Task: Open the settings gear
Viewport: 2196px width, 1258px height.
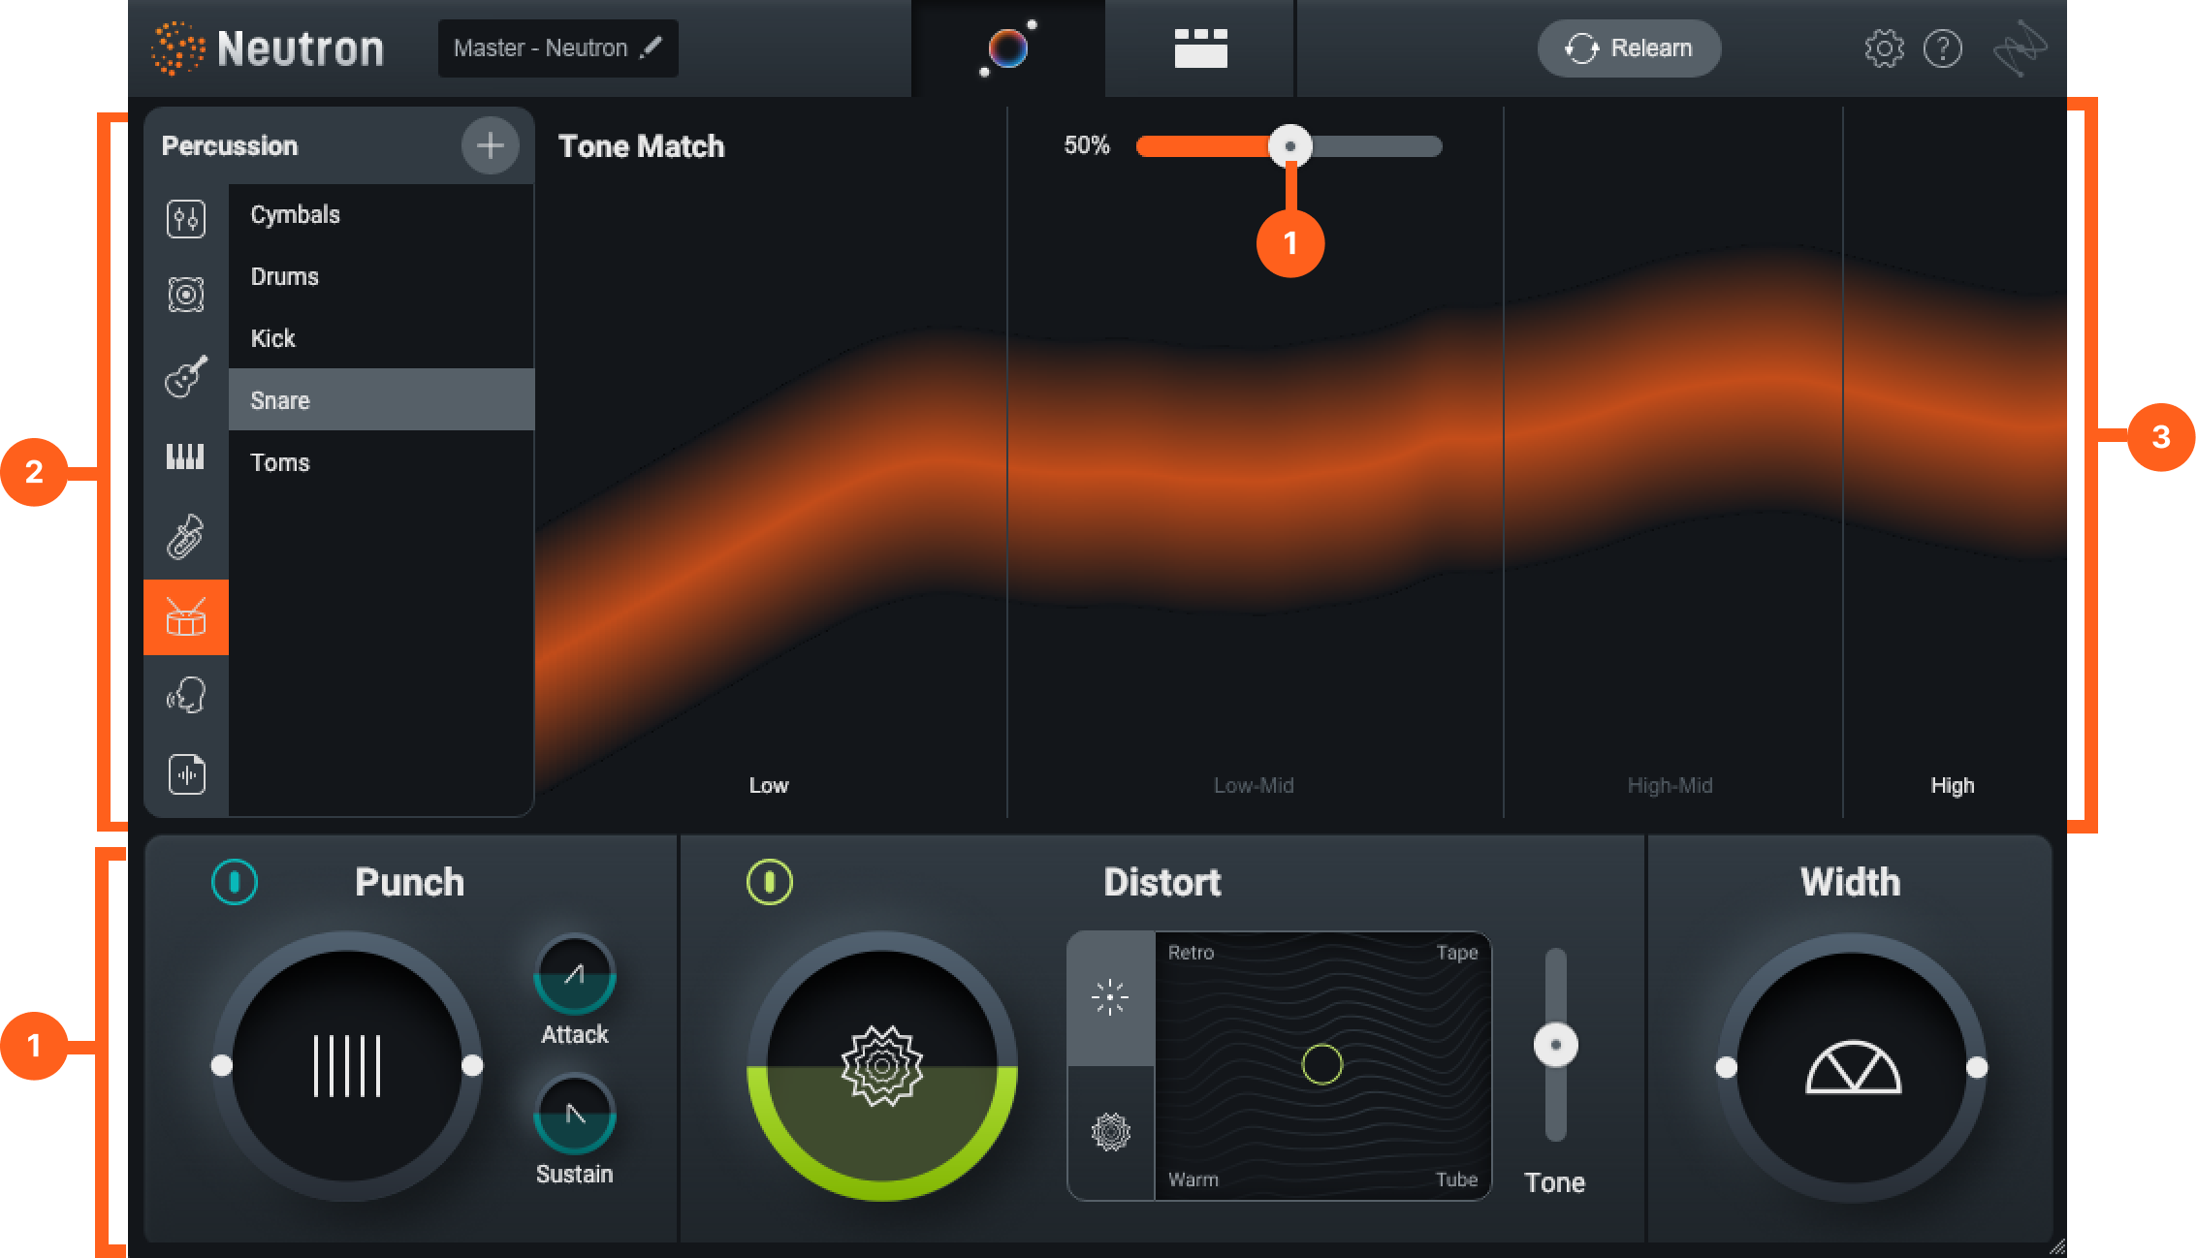Action: [1885, 47]
